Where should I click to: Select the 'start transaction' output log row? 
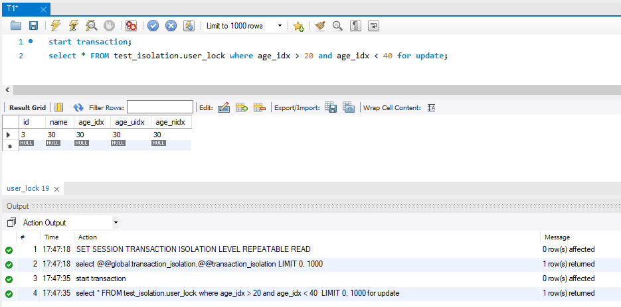click(310, 278)
